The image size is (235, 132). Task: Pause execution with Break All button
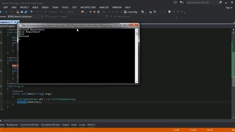(x=90, y=12)
